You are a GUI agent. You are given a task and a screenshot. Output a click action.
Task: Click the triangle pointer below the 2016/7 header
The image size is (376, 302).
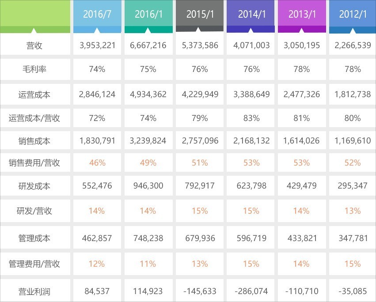coord(97,31)
